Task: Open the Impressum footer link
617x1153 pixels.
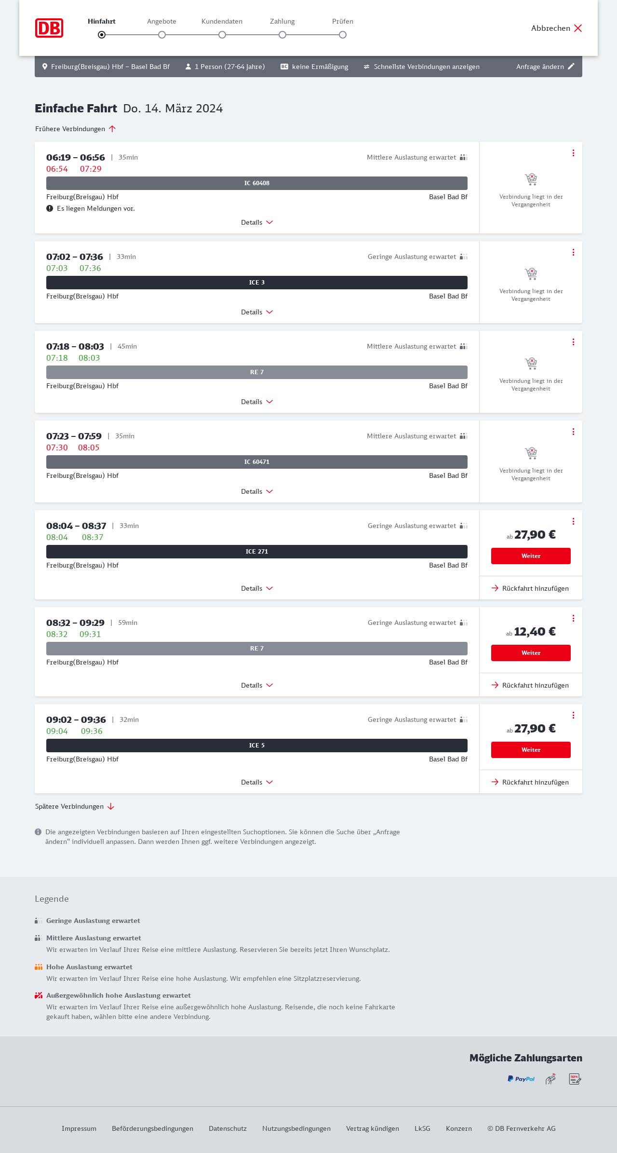Action: click(79, 1128)
